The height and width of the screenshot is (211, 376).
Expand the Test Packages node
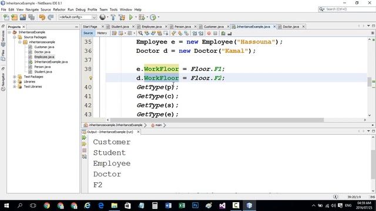coord(15,77)
